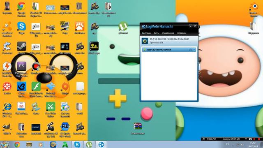Close the LogMeIn Hamachi window
The height and width of the screenshot is (148, 263).
195,25
